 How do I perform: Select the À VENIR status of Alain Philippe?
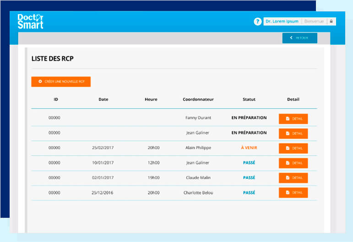click(x=249, y=148)
